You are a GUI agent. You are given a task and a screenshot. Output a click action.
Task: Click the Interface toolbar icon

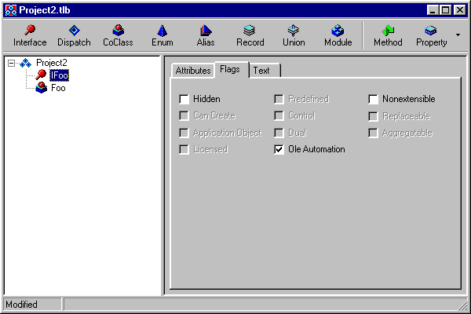point(30,35)
